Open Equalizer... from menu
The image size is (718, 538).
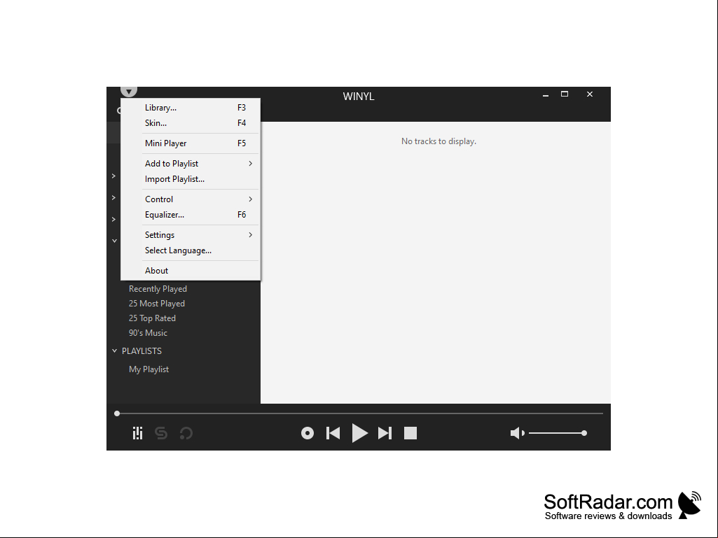click(191, 215)
